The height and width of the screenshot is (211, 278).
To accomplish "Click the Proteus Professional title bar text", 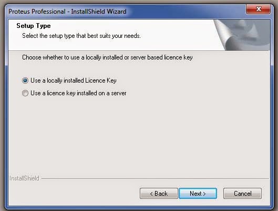I will coord(67,12).
